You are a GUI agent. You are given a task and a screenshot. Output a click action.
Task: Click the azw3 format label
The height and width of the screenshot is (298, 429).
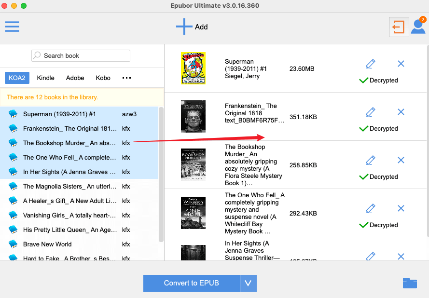tap(129, 114)
